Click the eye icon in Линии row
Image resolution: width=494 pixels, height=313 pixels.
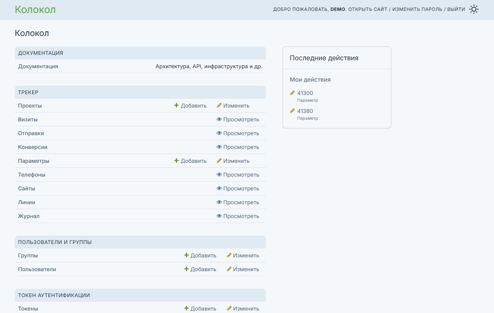pos(219,202)
